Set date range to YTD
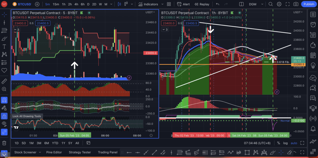This screenshot has height=158, width=318. tap(55, 143)
